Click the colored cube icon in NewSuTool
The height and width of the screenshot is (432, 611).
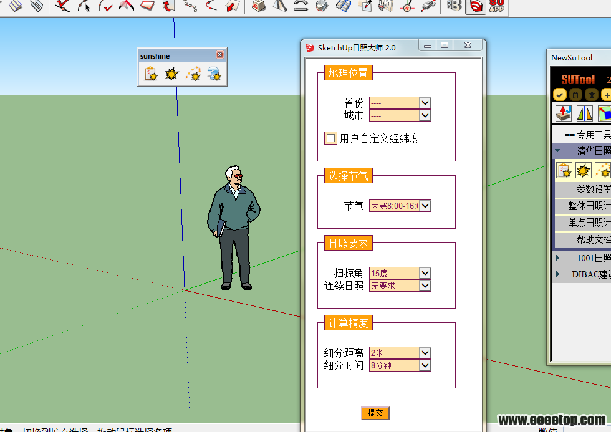click(x=604, y=113)
